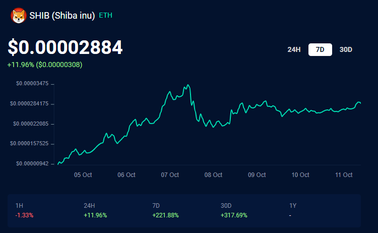Screen dimensions: 378x233
Task: Click the 05 Oct date label
Action: click(x=83, y=175)
